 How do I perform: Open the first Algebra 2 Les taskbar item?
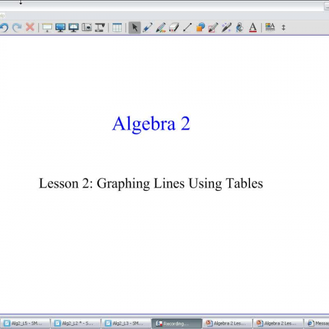pos(227,323)
